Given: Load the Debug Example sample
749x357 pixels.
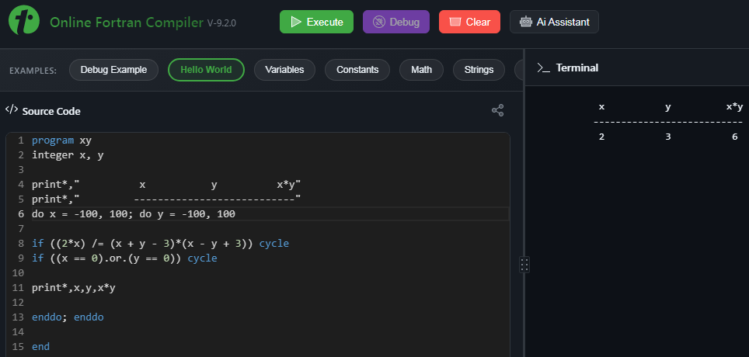Looking at the screenshot, I should pos(113,70).
